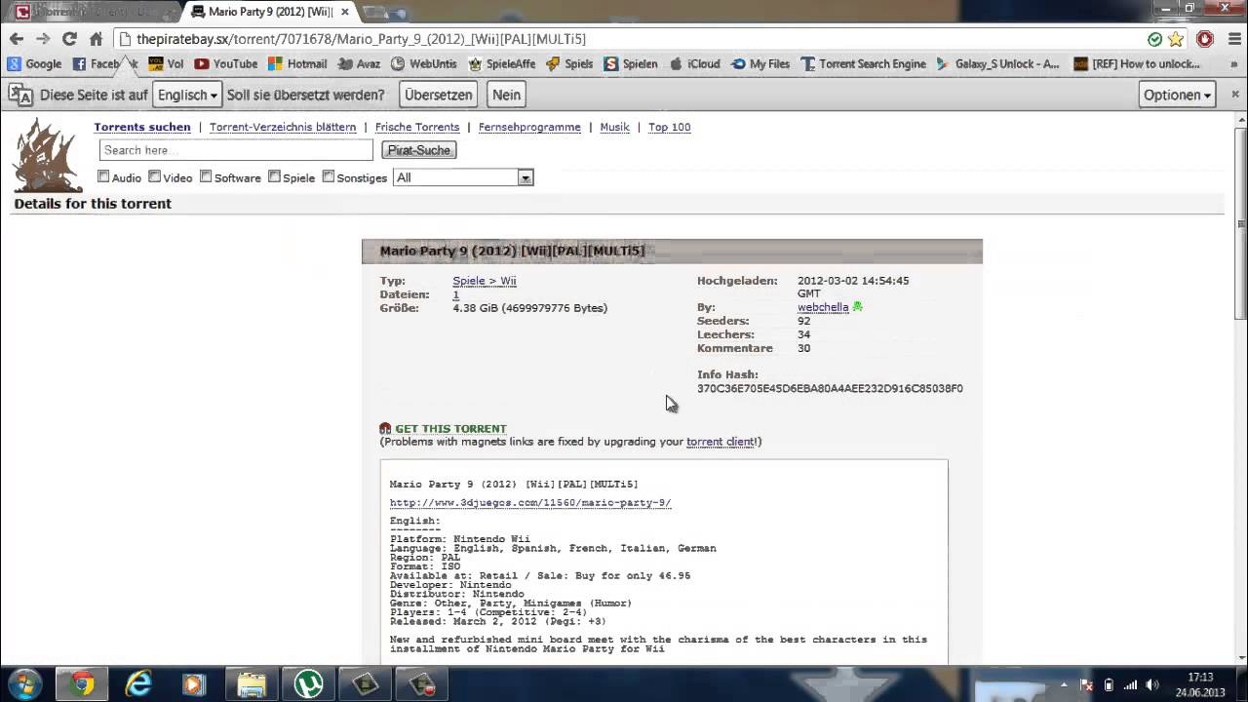
Task: Open the My Files bookmark
Action: (760, 63)
